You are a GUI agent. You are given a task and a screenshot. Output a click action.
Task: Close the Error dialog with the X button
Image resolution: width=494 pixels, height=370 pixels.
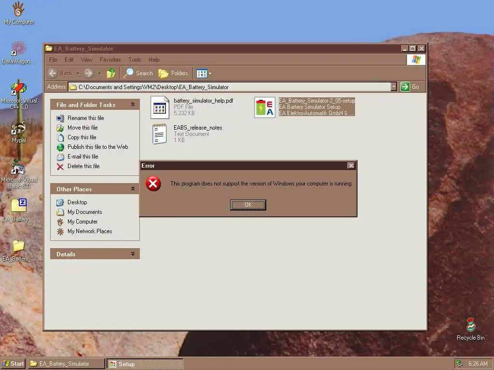tap(351, 166)
